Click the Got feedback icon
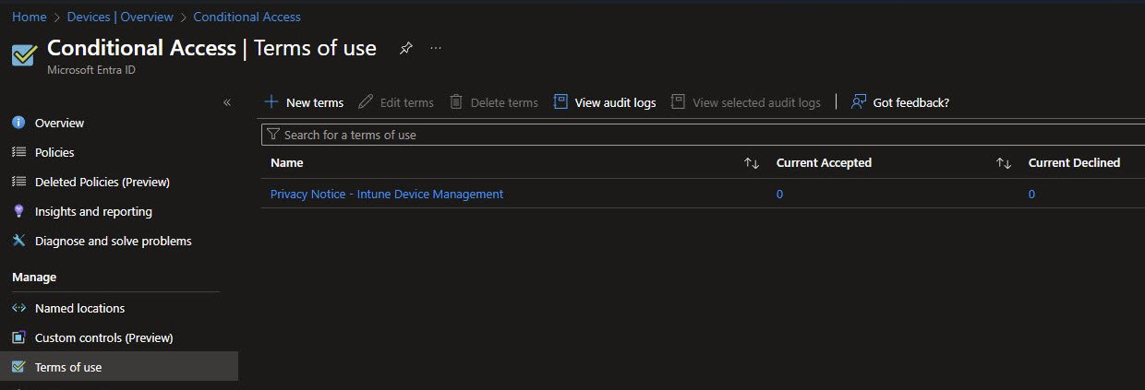 click(x=859, y=102)
